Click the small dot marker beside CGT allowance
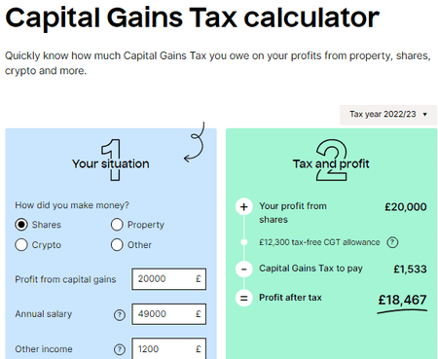438x359 pixels. pos(244,242)
